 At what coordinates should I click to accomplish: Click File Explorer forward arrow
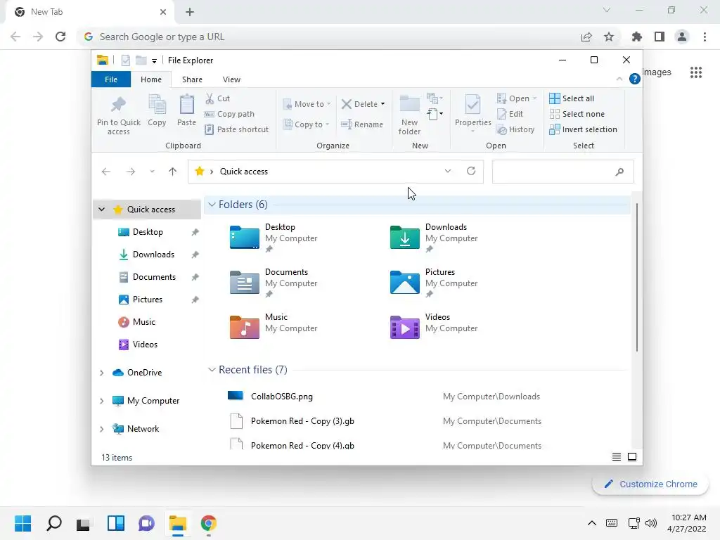click(131, 172)
